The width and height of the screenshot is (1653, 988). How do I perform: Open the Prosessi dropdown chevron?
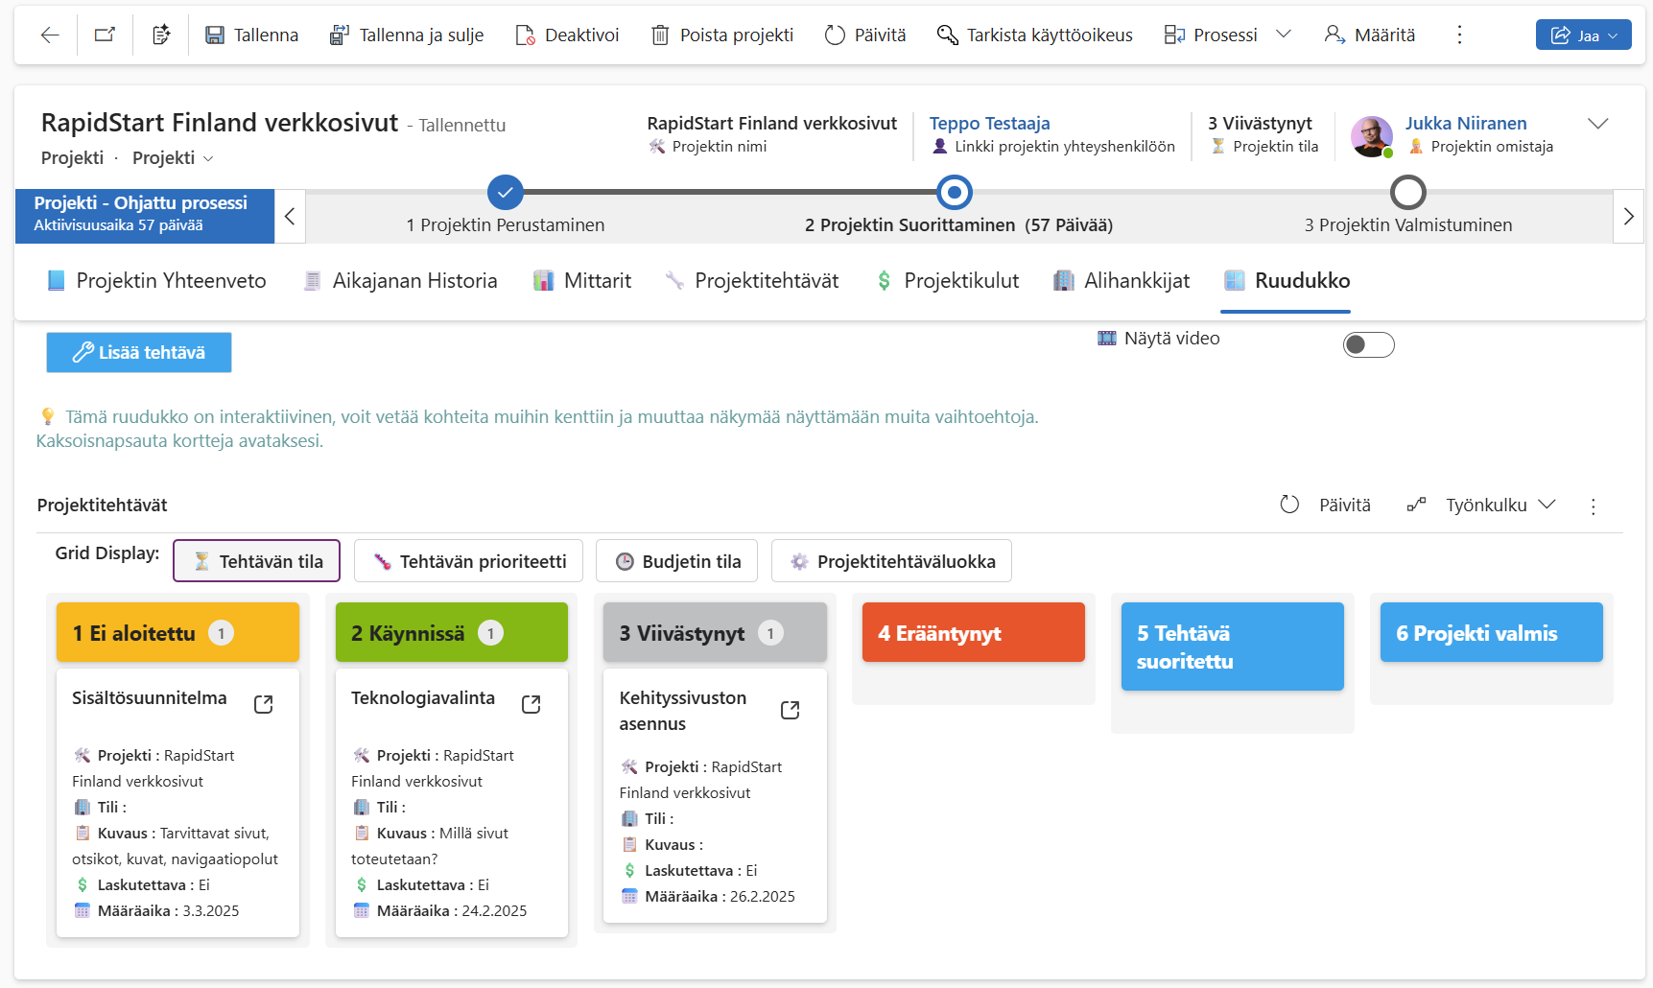(x=1285, y=35)
